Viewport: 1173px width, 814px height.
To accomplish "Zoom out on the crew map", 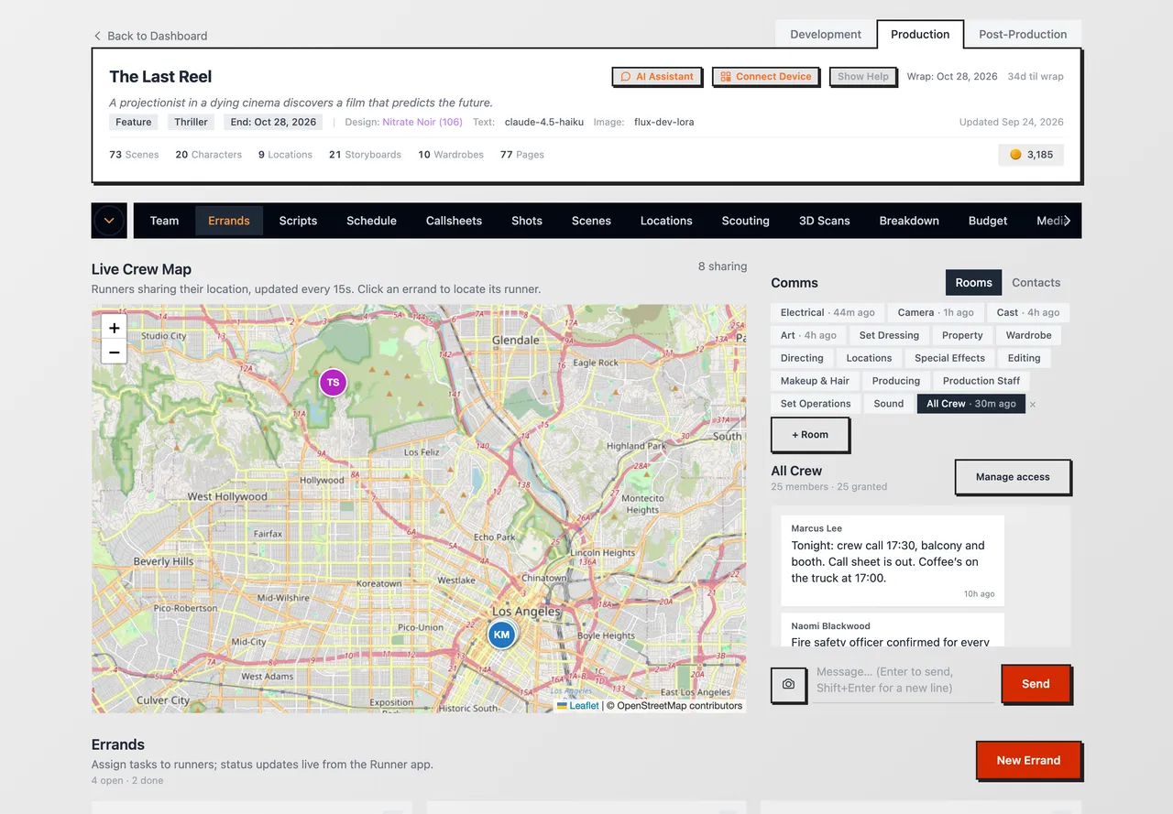I will [114, 352].
